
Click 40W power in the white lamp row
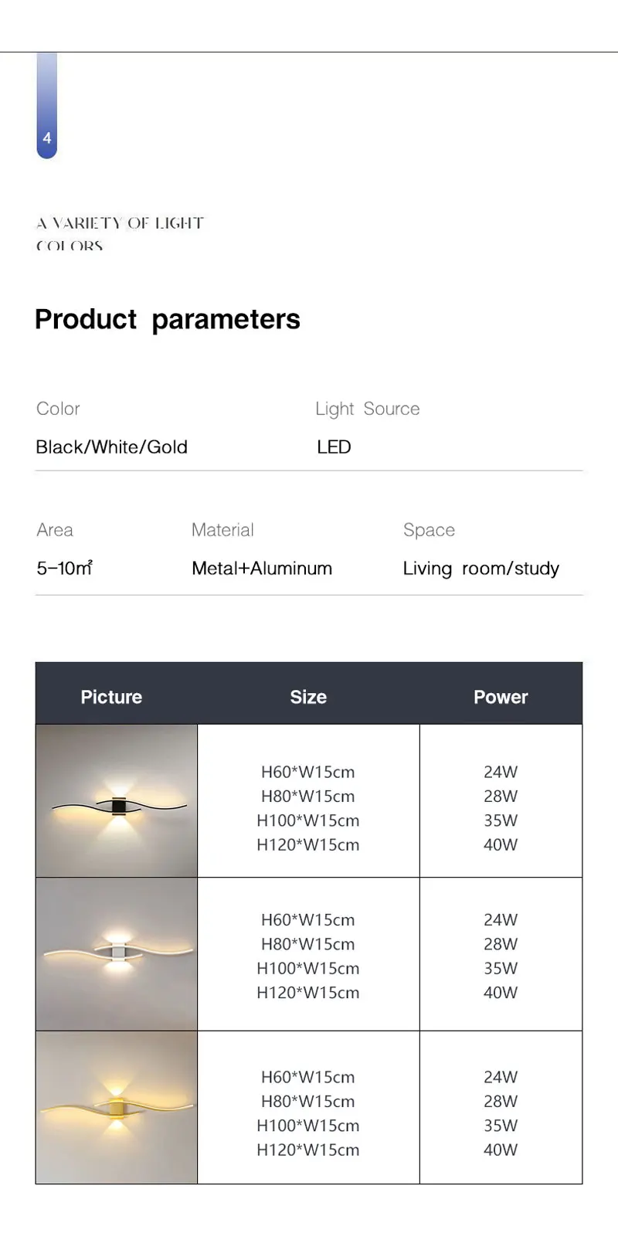coord(501,992)
